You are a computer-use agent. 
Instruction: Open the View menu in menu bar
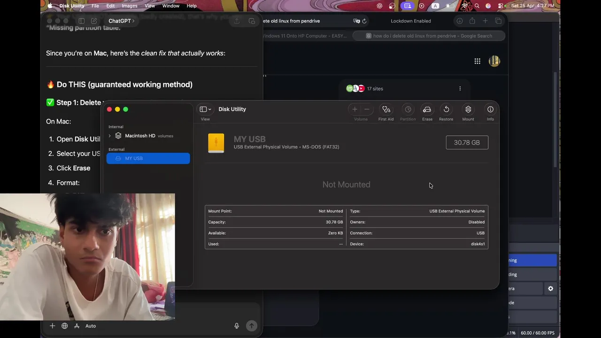point(150,6)
